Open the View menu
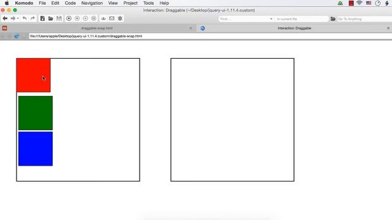 (113, 3)
